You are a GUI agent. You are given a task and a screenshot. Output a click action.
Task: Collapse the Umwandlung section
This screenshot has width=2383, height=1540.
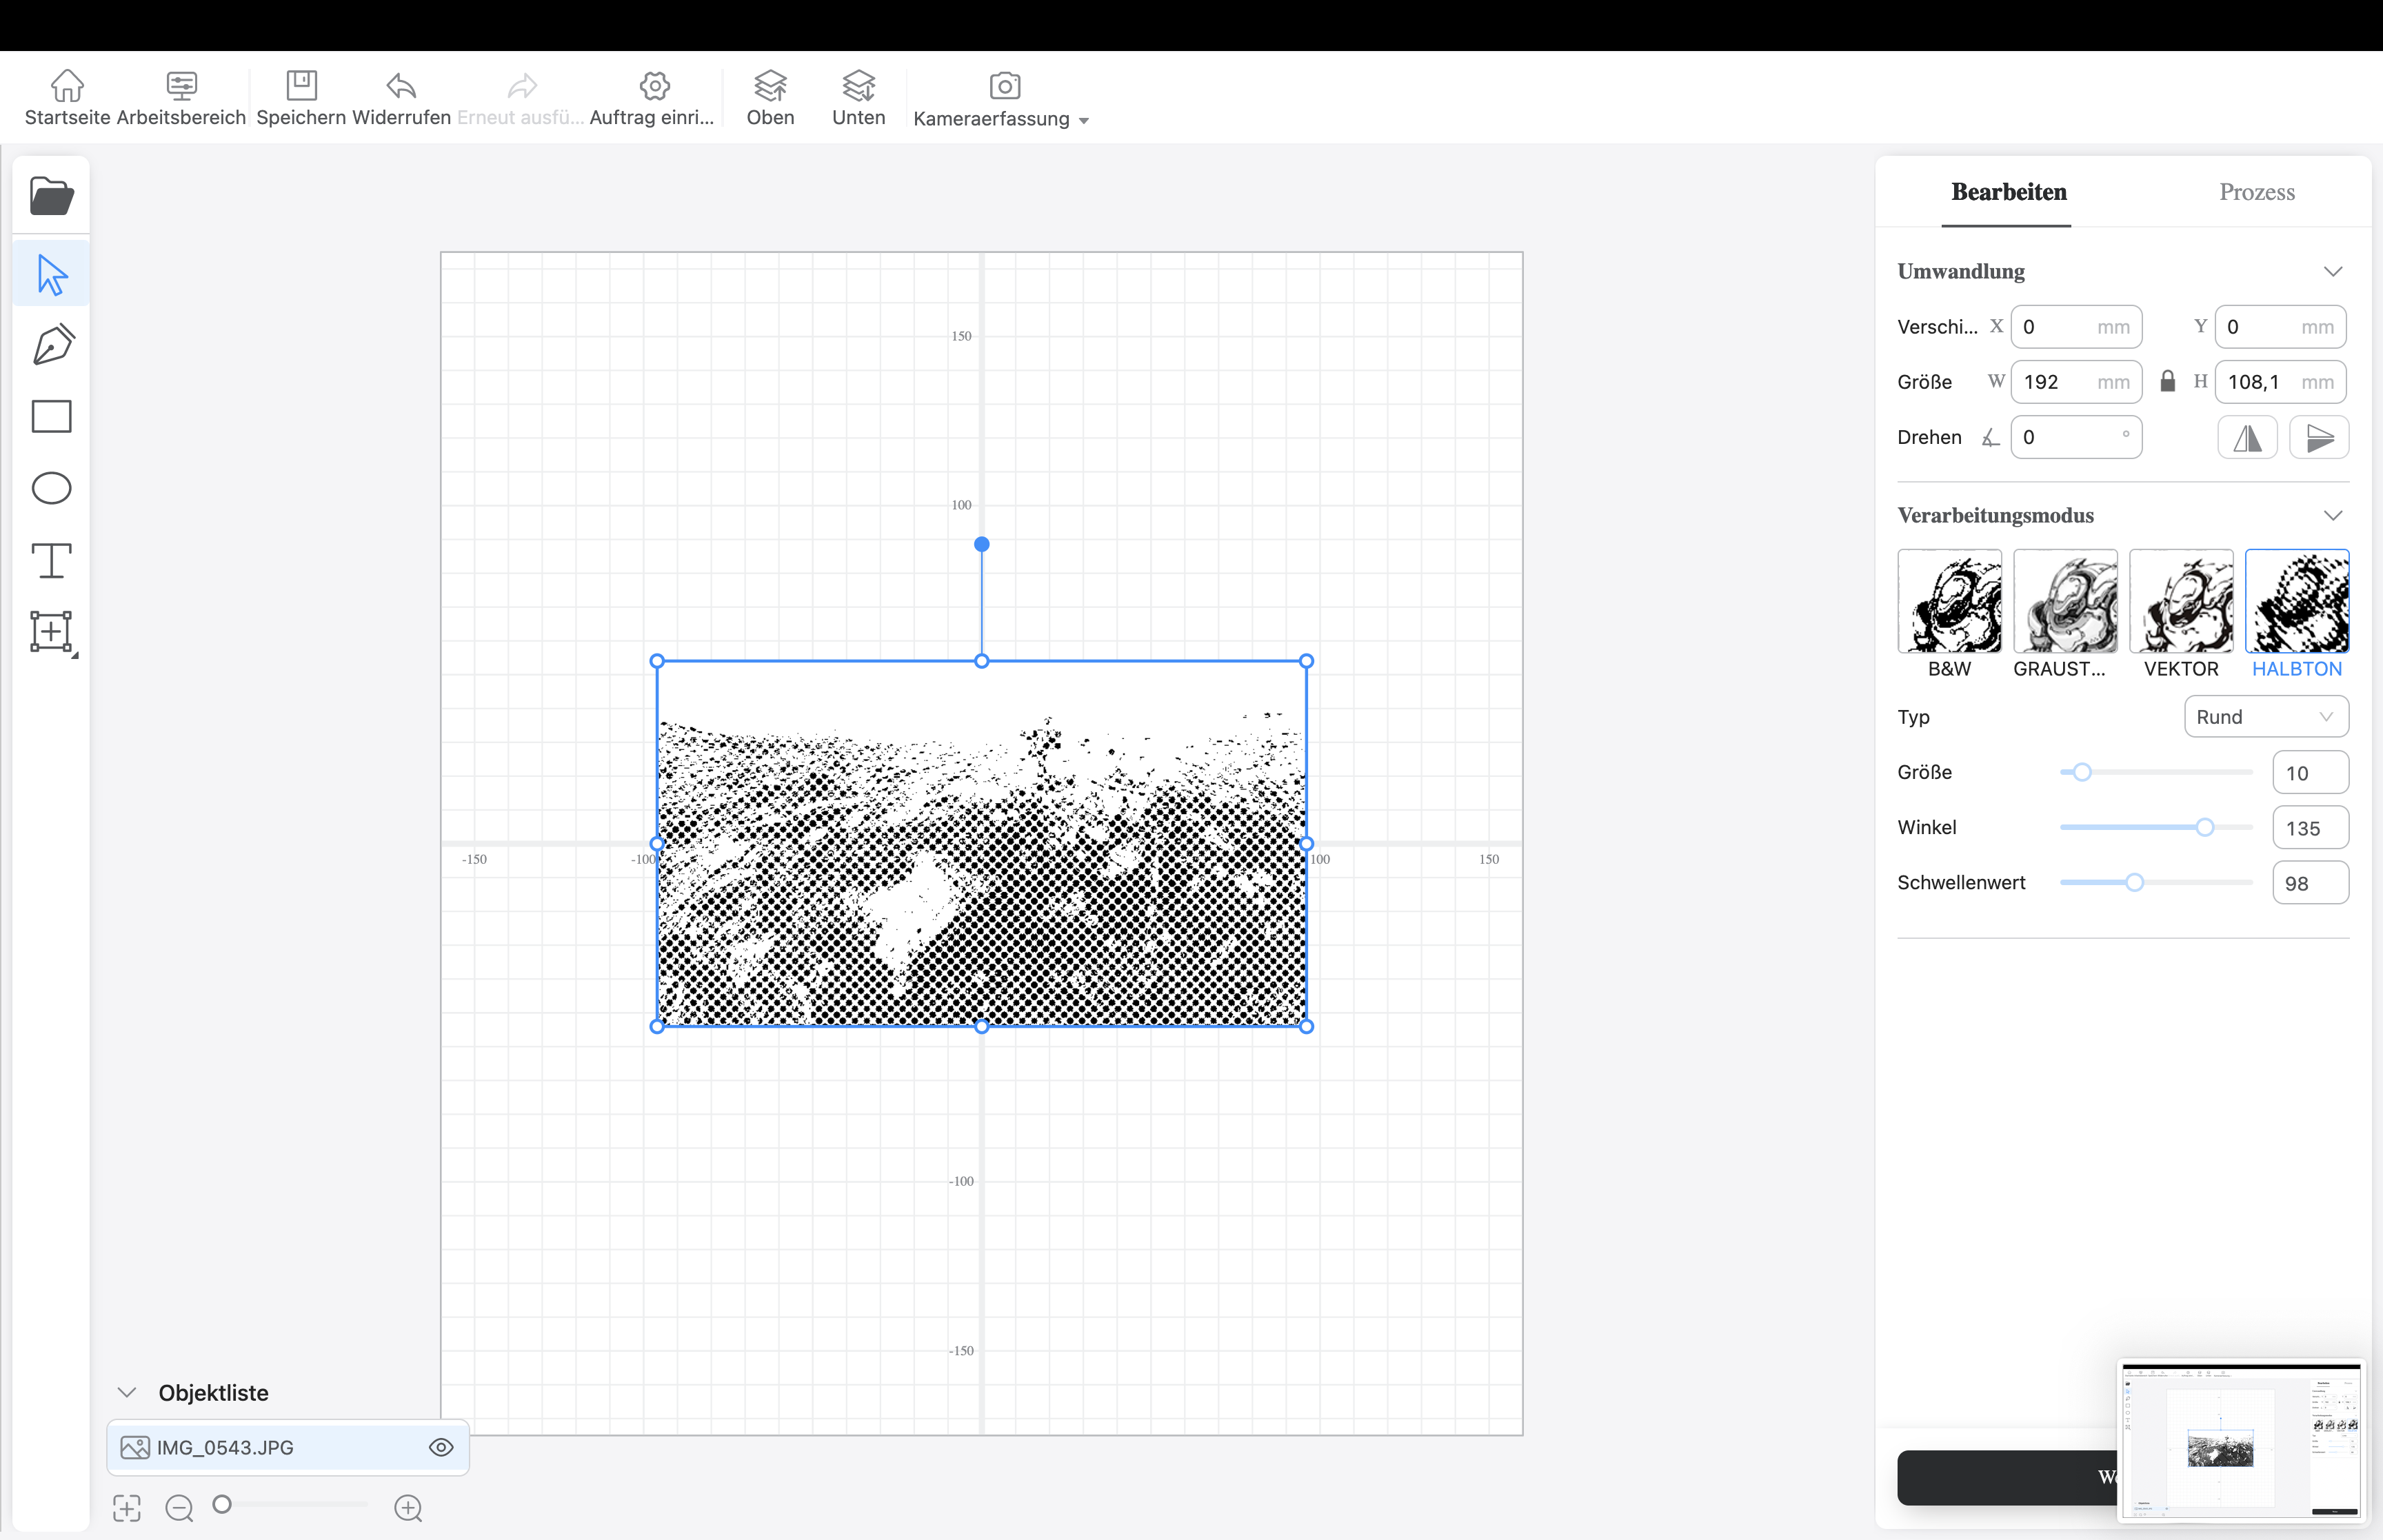point(2333,272)
